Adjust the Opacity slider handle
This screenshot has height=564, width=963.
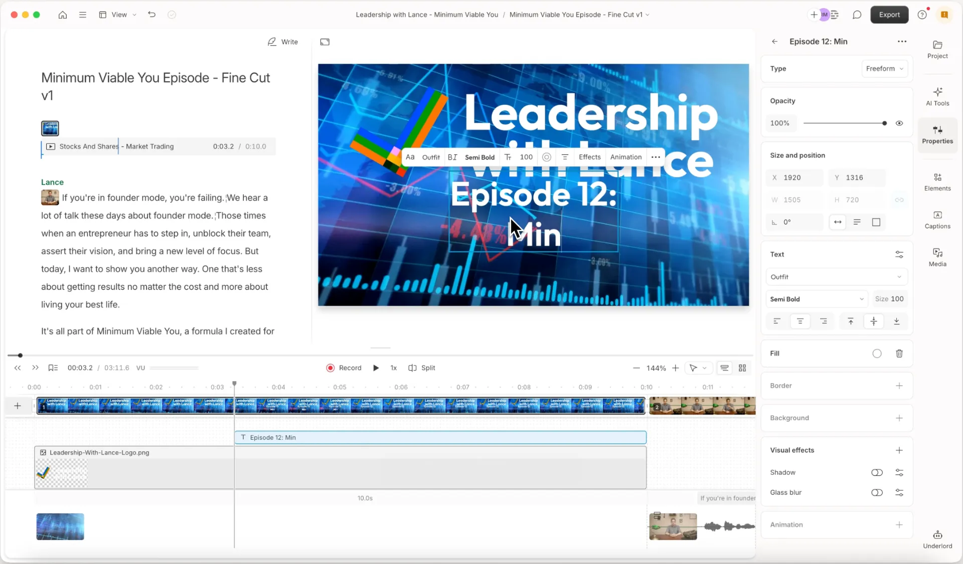(884, 123)
